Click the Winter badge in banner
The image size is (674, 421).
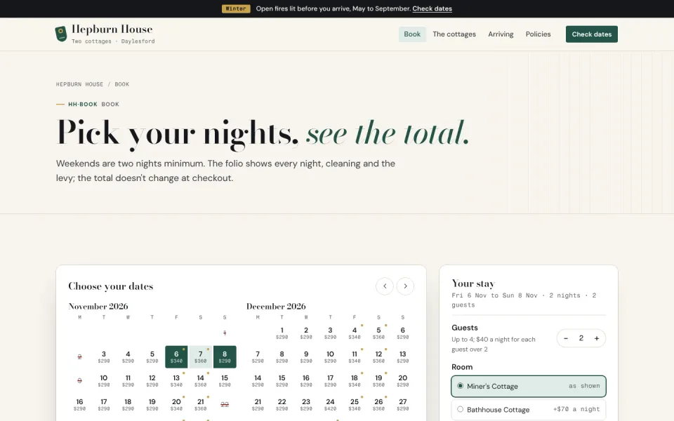(236, 8)
